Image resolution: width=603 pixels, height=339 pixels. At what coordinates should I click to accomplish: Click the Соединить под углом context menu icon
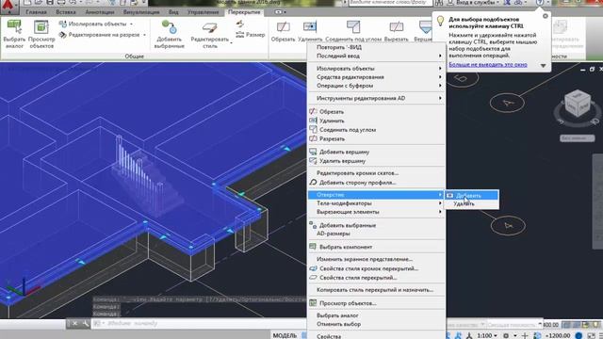click(313, 130)
